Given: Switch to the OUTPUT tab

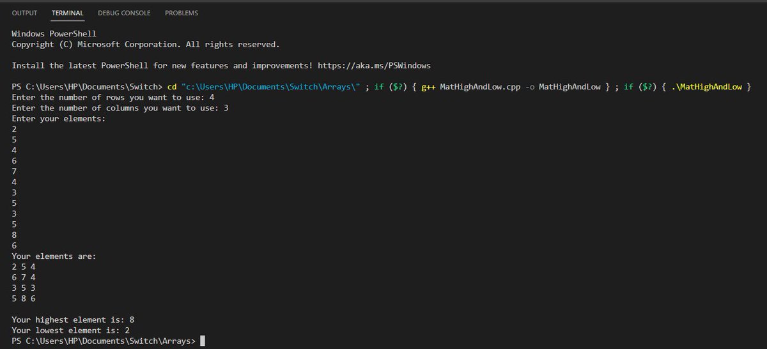Looking at the screenshot, I should click(x=24, y=13).
